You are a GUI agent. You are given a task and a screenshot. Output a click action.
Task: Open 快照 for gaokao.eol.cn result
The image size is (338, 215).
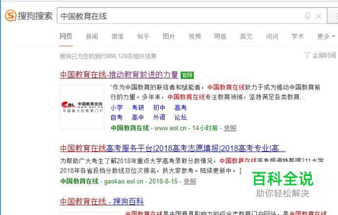(190, 181)
